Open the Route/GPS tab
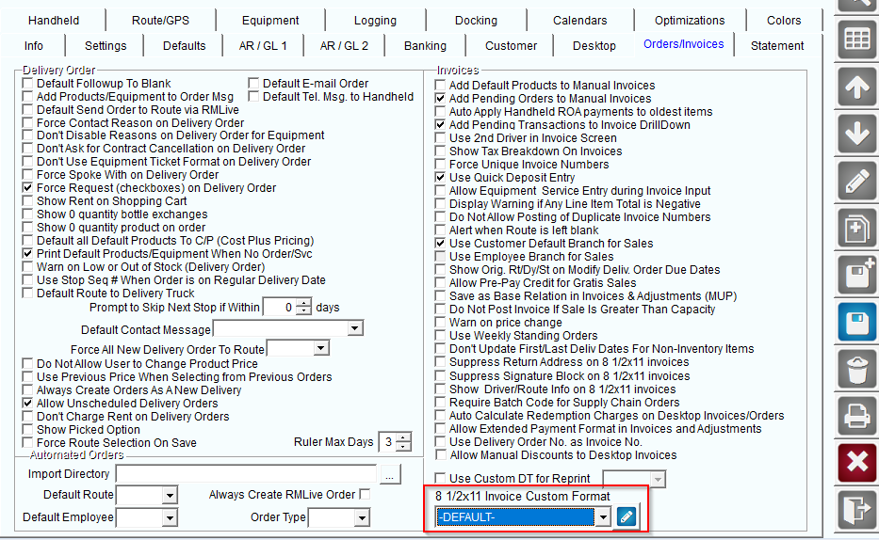 [x=160, y=21]
